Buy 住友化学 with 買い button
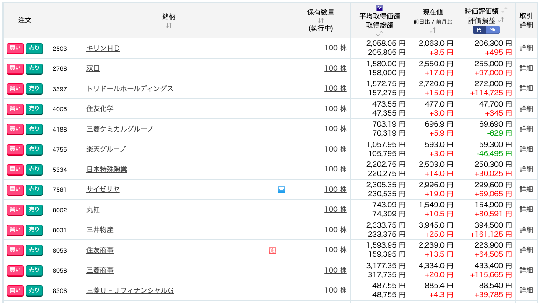 point(15,109)
